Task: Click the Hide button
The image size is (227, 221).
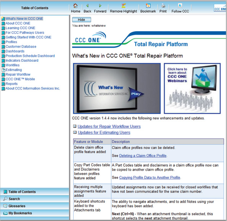Action: pyautogui.click(x=82, y=20)
